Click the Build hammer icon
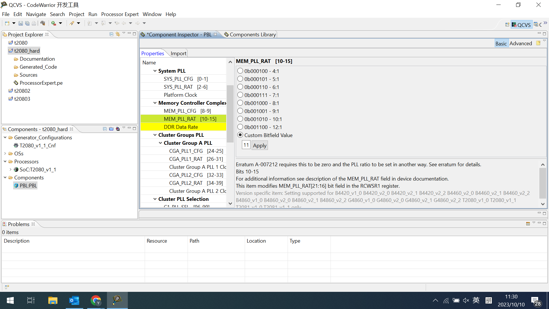 click(x=43, y=23)
